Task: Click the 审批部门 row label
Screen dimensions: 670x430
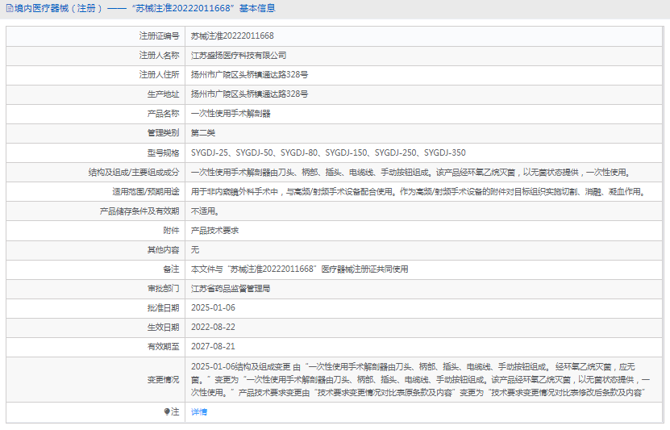Action: point(163,289)
